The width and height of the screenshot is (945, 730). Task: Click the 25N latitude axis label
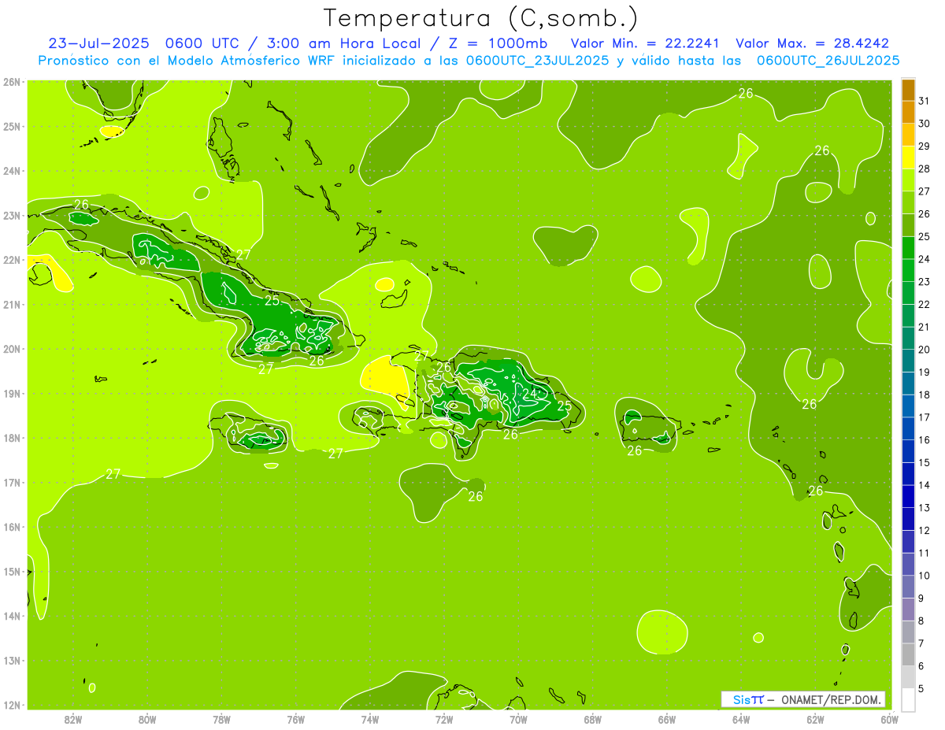pyautogui.click(x=12, y=126)
